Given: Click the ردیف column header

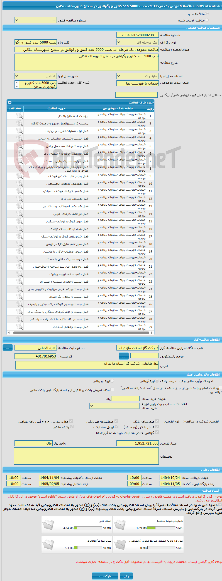Looking at the screenshot, I should pyautogui.click(x=150, y=109).
